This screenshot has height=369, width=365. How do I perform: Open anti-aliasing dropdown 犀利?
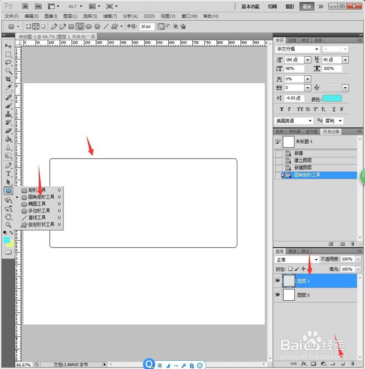340,121
